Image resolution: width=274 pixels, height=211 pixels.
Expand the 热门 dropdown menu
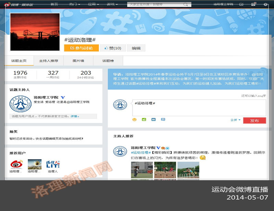pos(74,4)
